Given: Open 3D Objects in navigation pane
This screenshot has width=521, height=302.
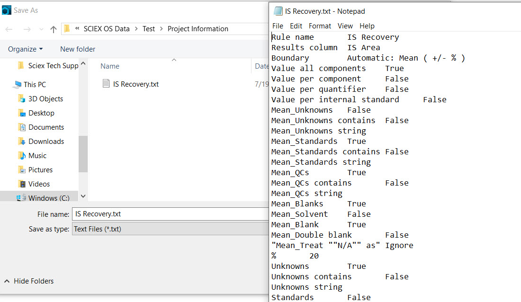Looking at the screenshot, I should pyautogui.click(x=46, y=99).
